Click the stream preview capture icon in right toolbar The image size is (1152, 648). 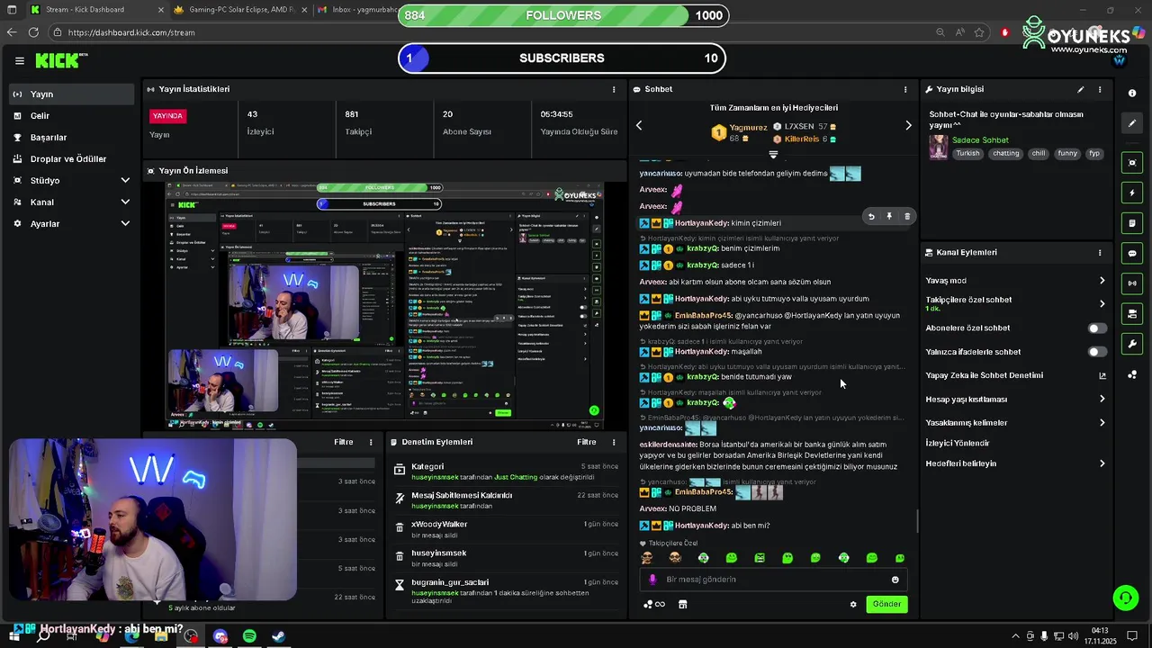click(x=1132, y=163)
